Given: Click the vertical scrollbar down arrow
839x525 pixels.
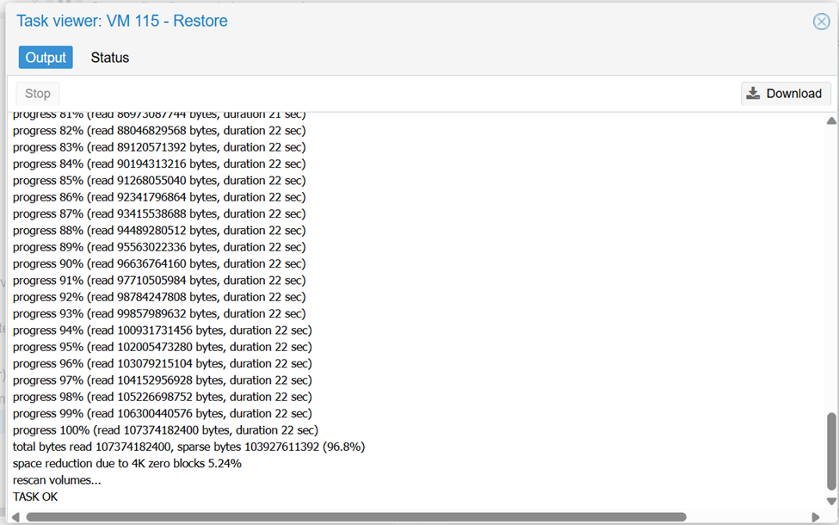Looking at the screenshot, I should click(x=831, y=501).
